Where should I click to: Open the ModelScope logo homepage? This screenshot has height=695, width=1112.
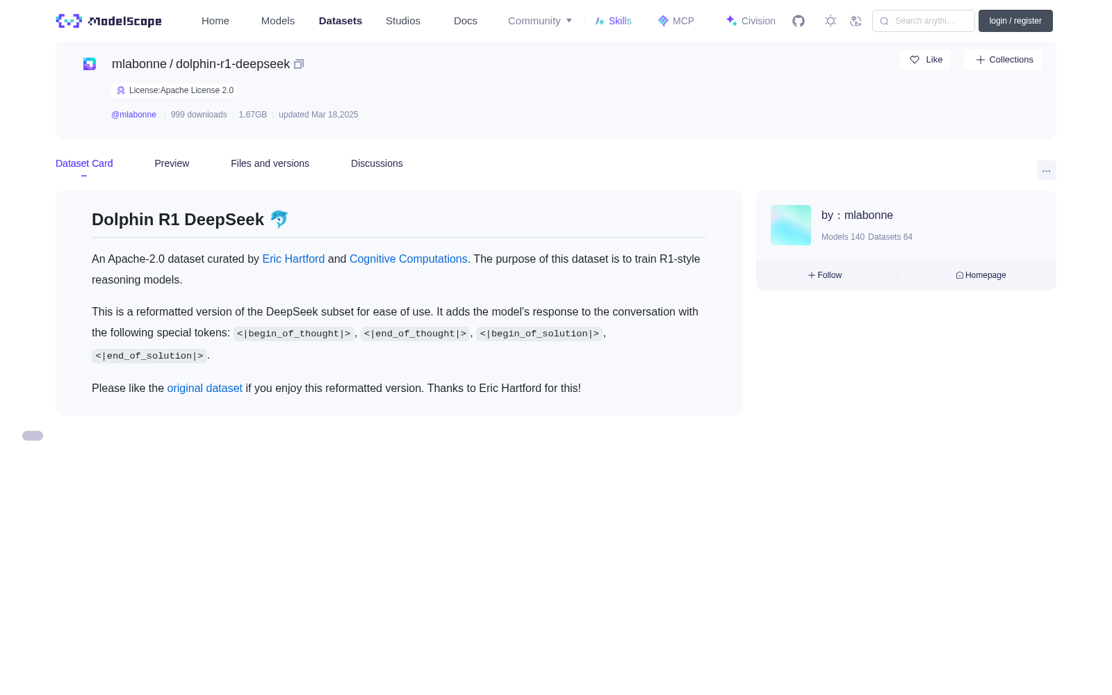tap(108, 21)
